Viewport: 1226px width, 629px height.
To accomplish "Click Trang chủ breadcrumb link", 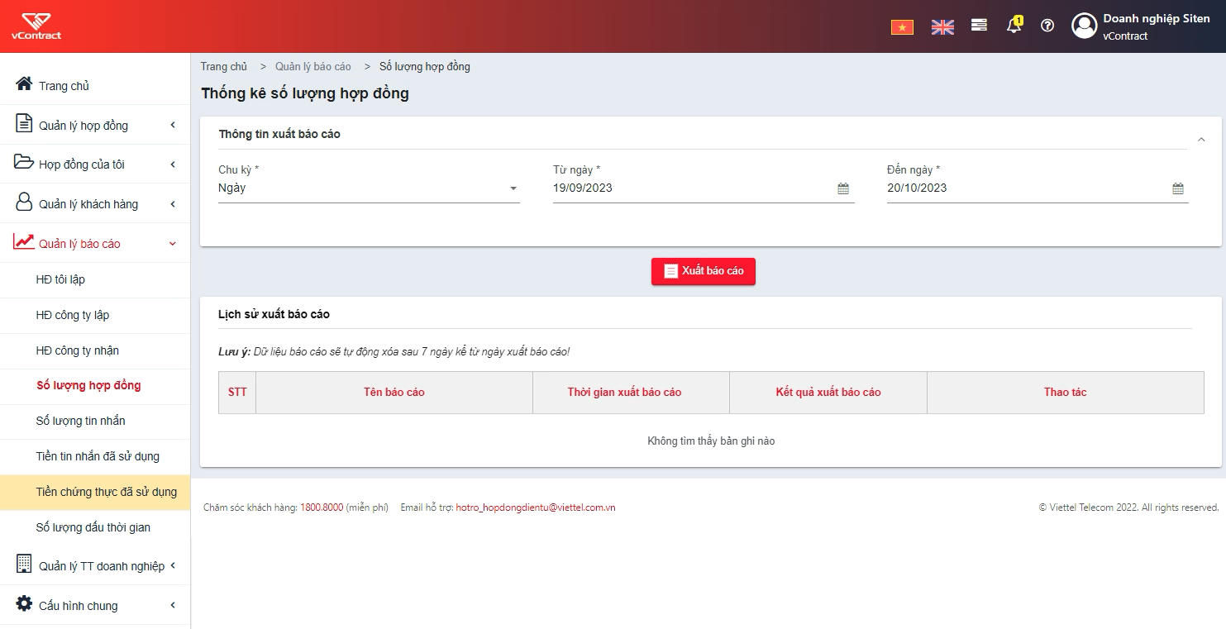I will pyautogui.click(x=224, y=66).
